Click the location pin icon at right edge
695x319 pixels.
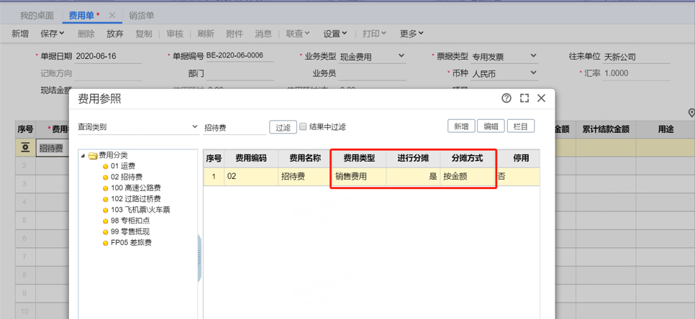click(691, 114)
